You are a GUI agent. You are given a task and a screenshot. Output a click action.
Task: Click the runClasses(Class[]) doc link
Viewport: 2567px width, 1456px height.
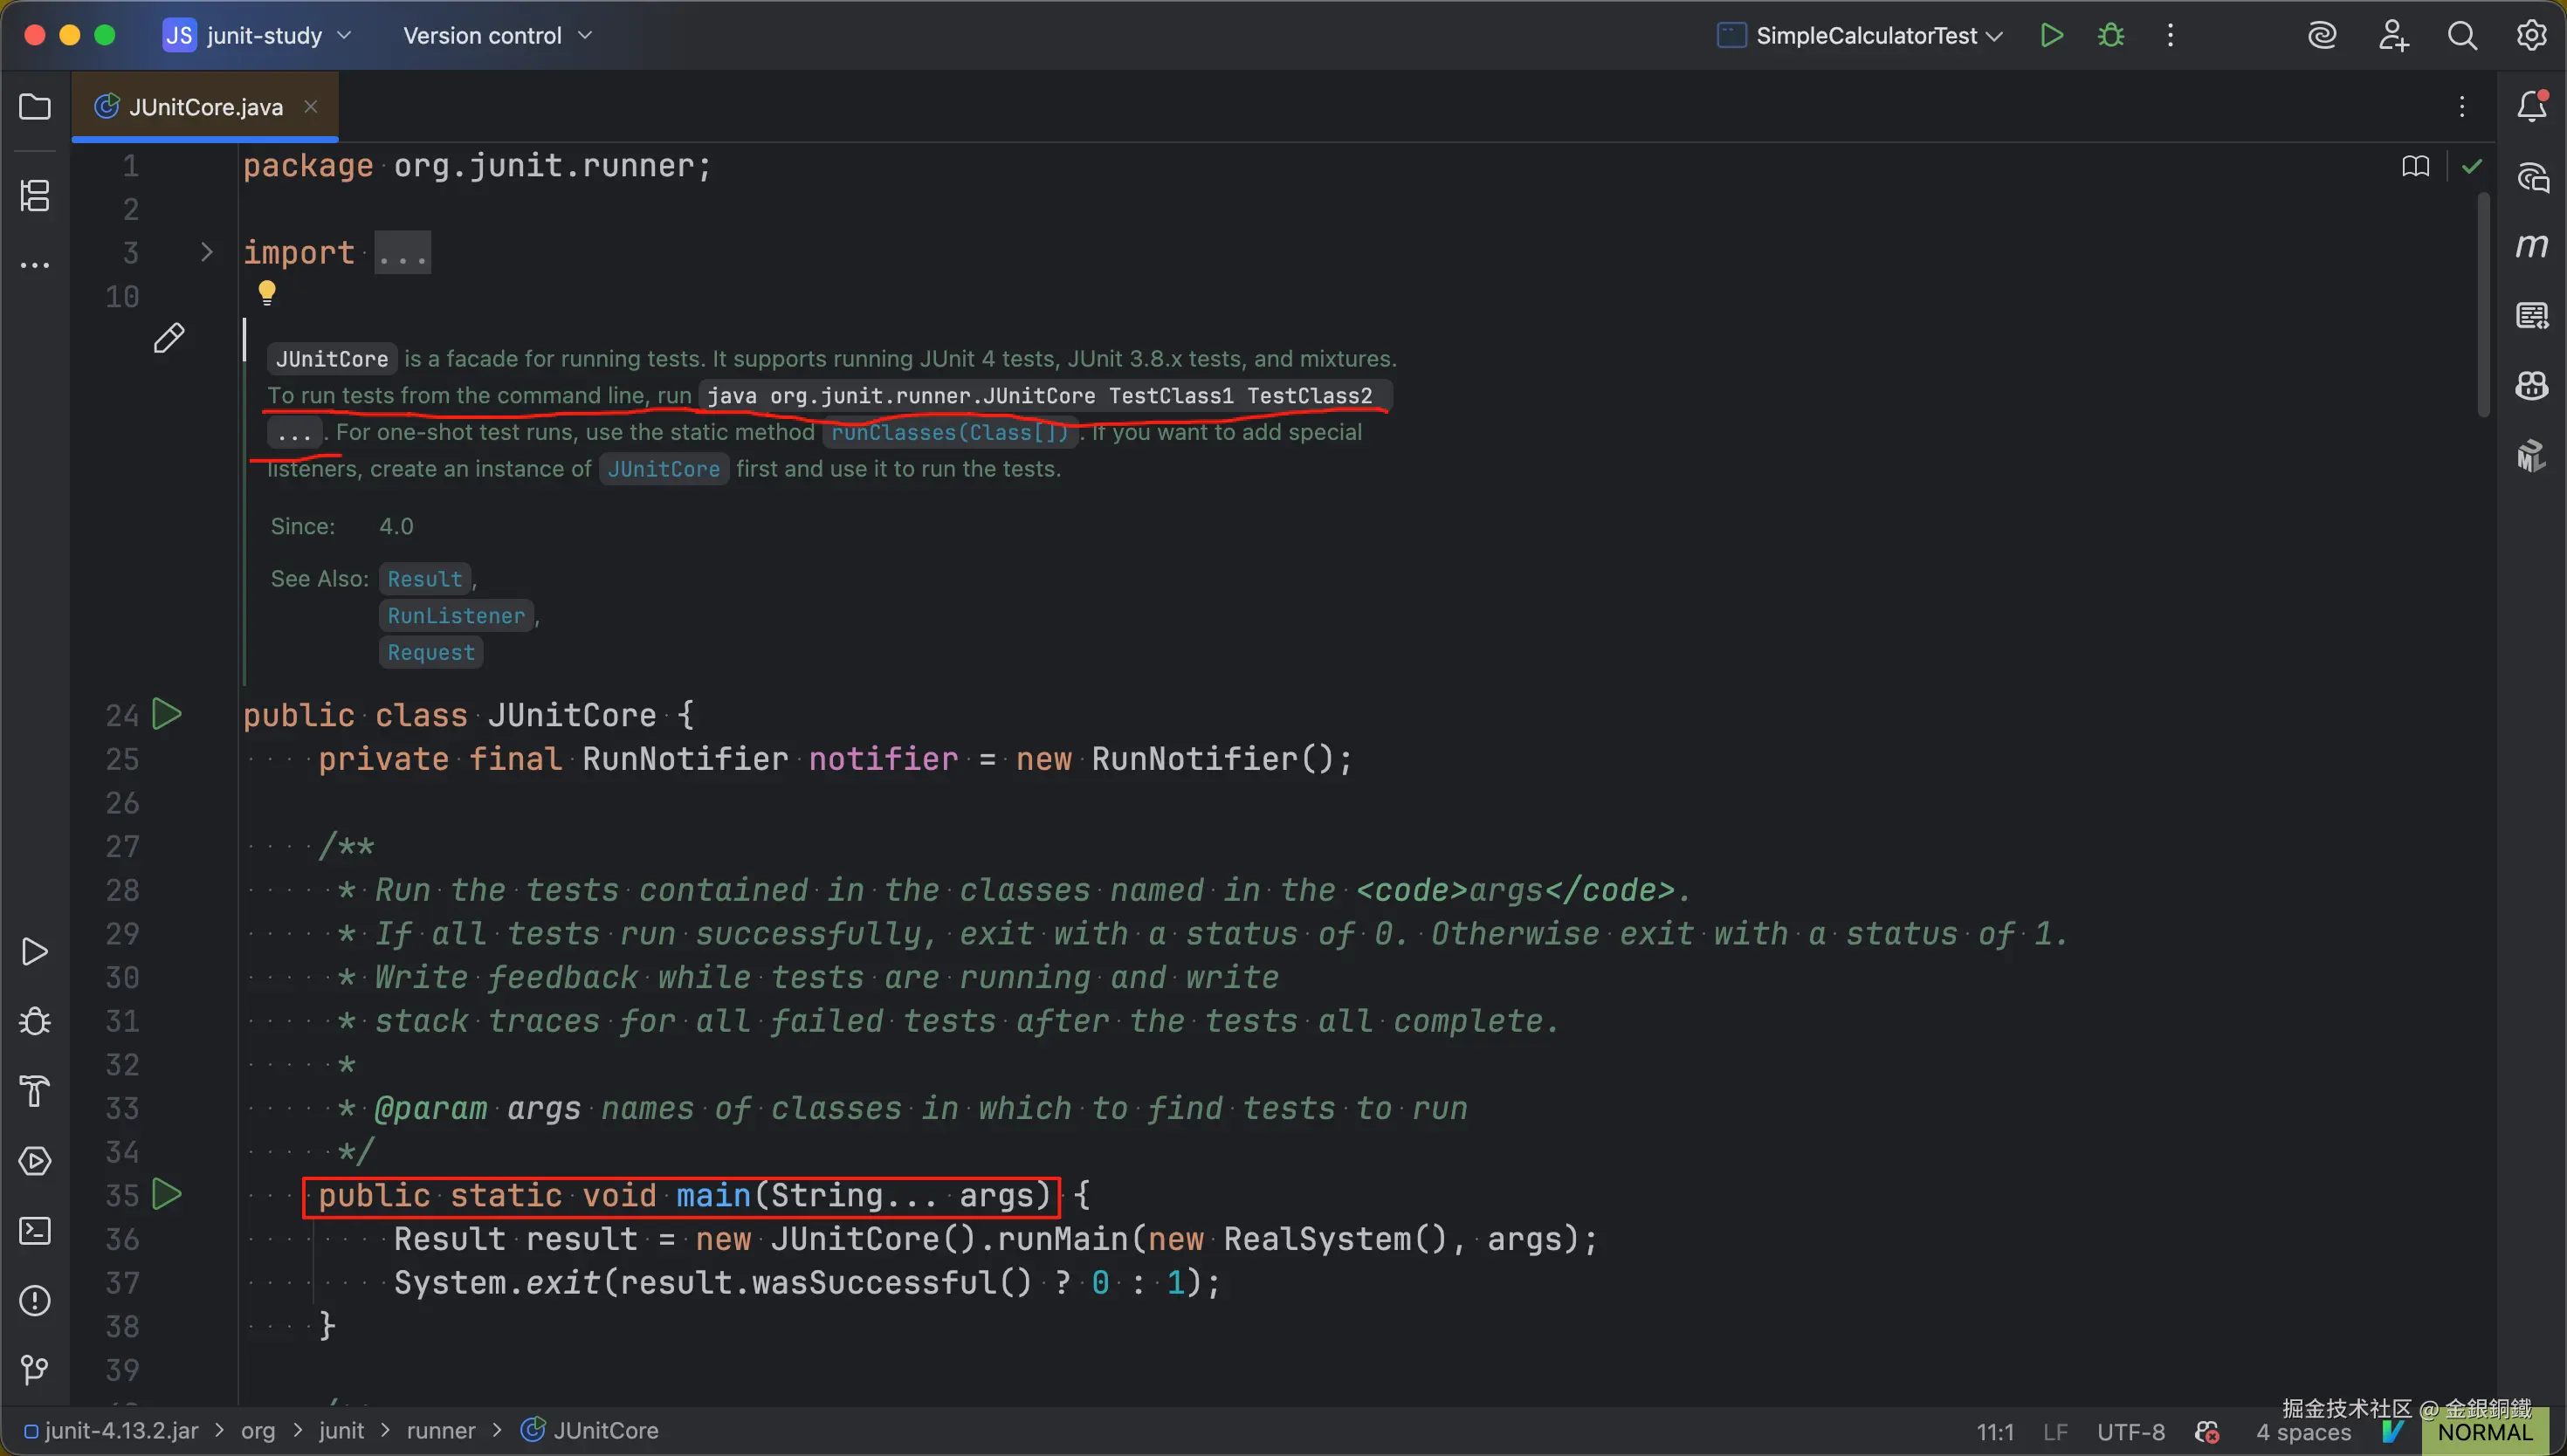click(949, 433)
